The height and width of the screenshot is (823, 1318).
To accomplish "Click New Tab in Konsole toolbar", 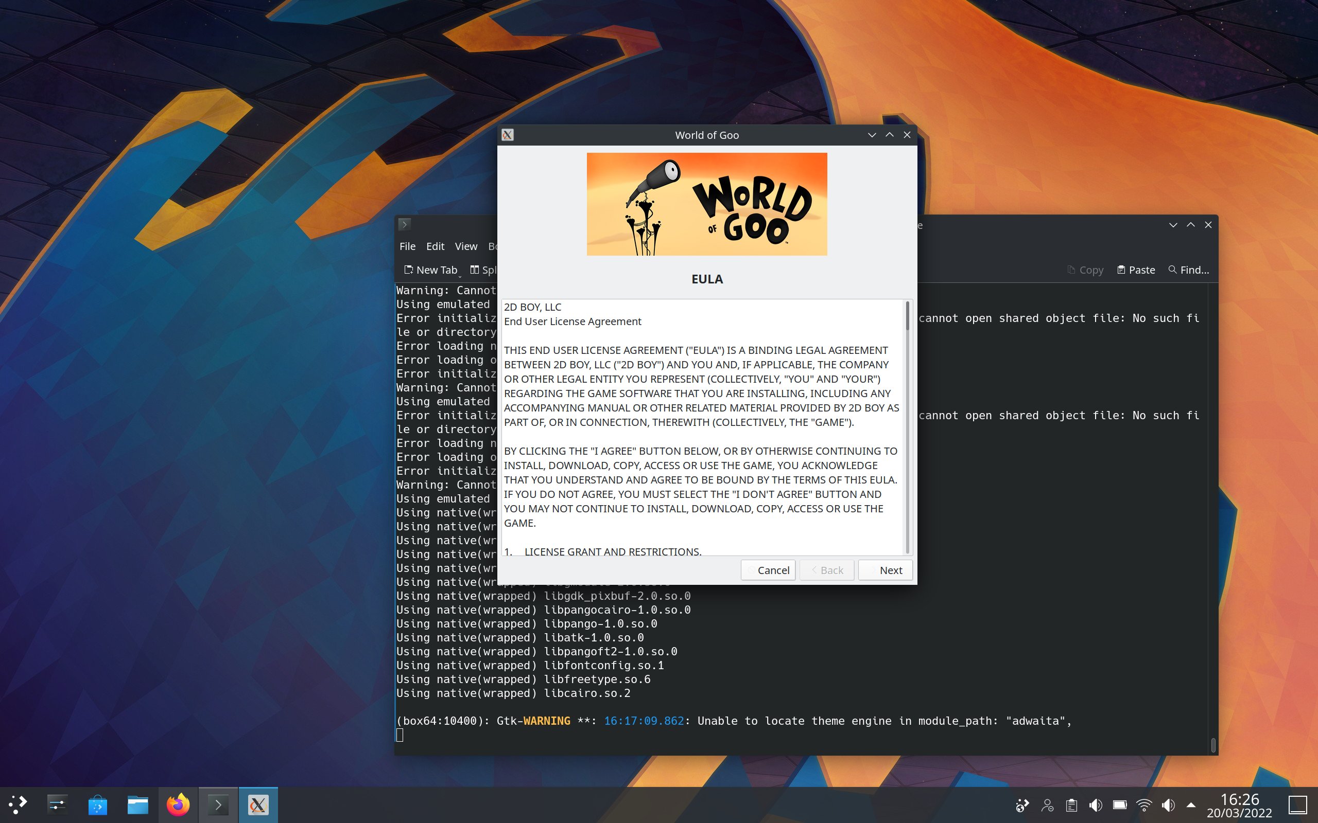I will [431, 270].
